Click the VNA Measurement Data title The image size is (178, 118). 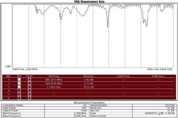(x=89, y=1)
